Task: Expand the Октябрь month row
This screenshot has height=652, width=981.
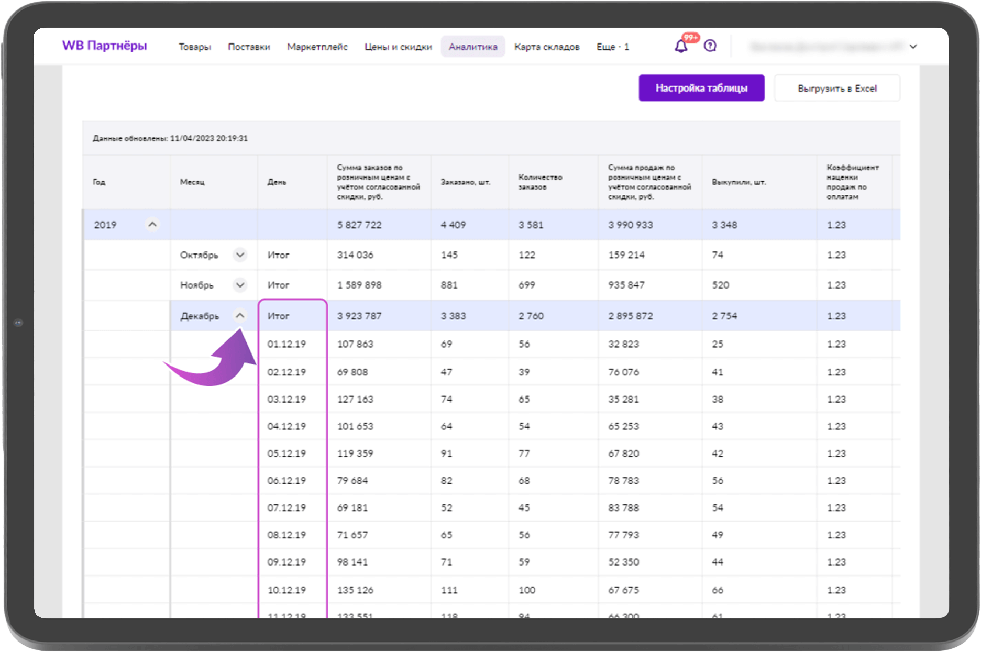Action: pos(240,255)
